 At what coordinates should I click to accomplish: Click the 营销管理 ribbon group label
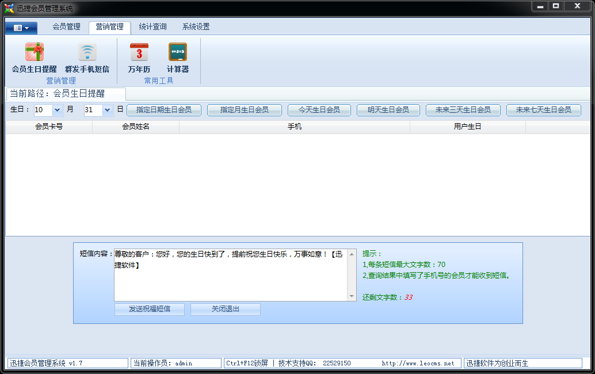coord(61,81)
